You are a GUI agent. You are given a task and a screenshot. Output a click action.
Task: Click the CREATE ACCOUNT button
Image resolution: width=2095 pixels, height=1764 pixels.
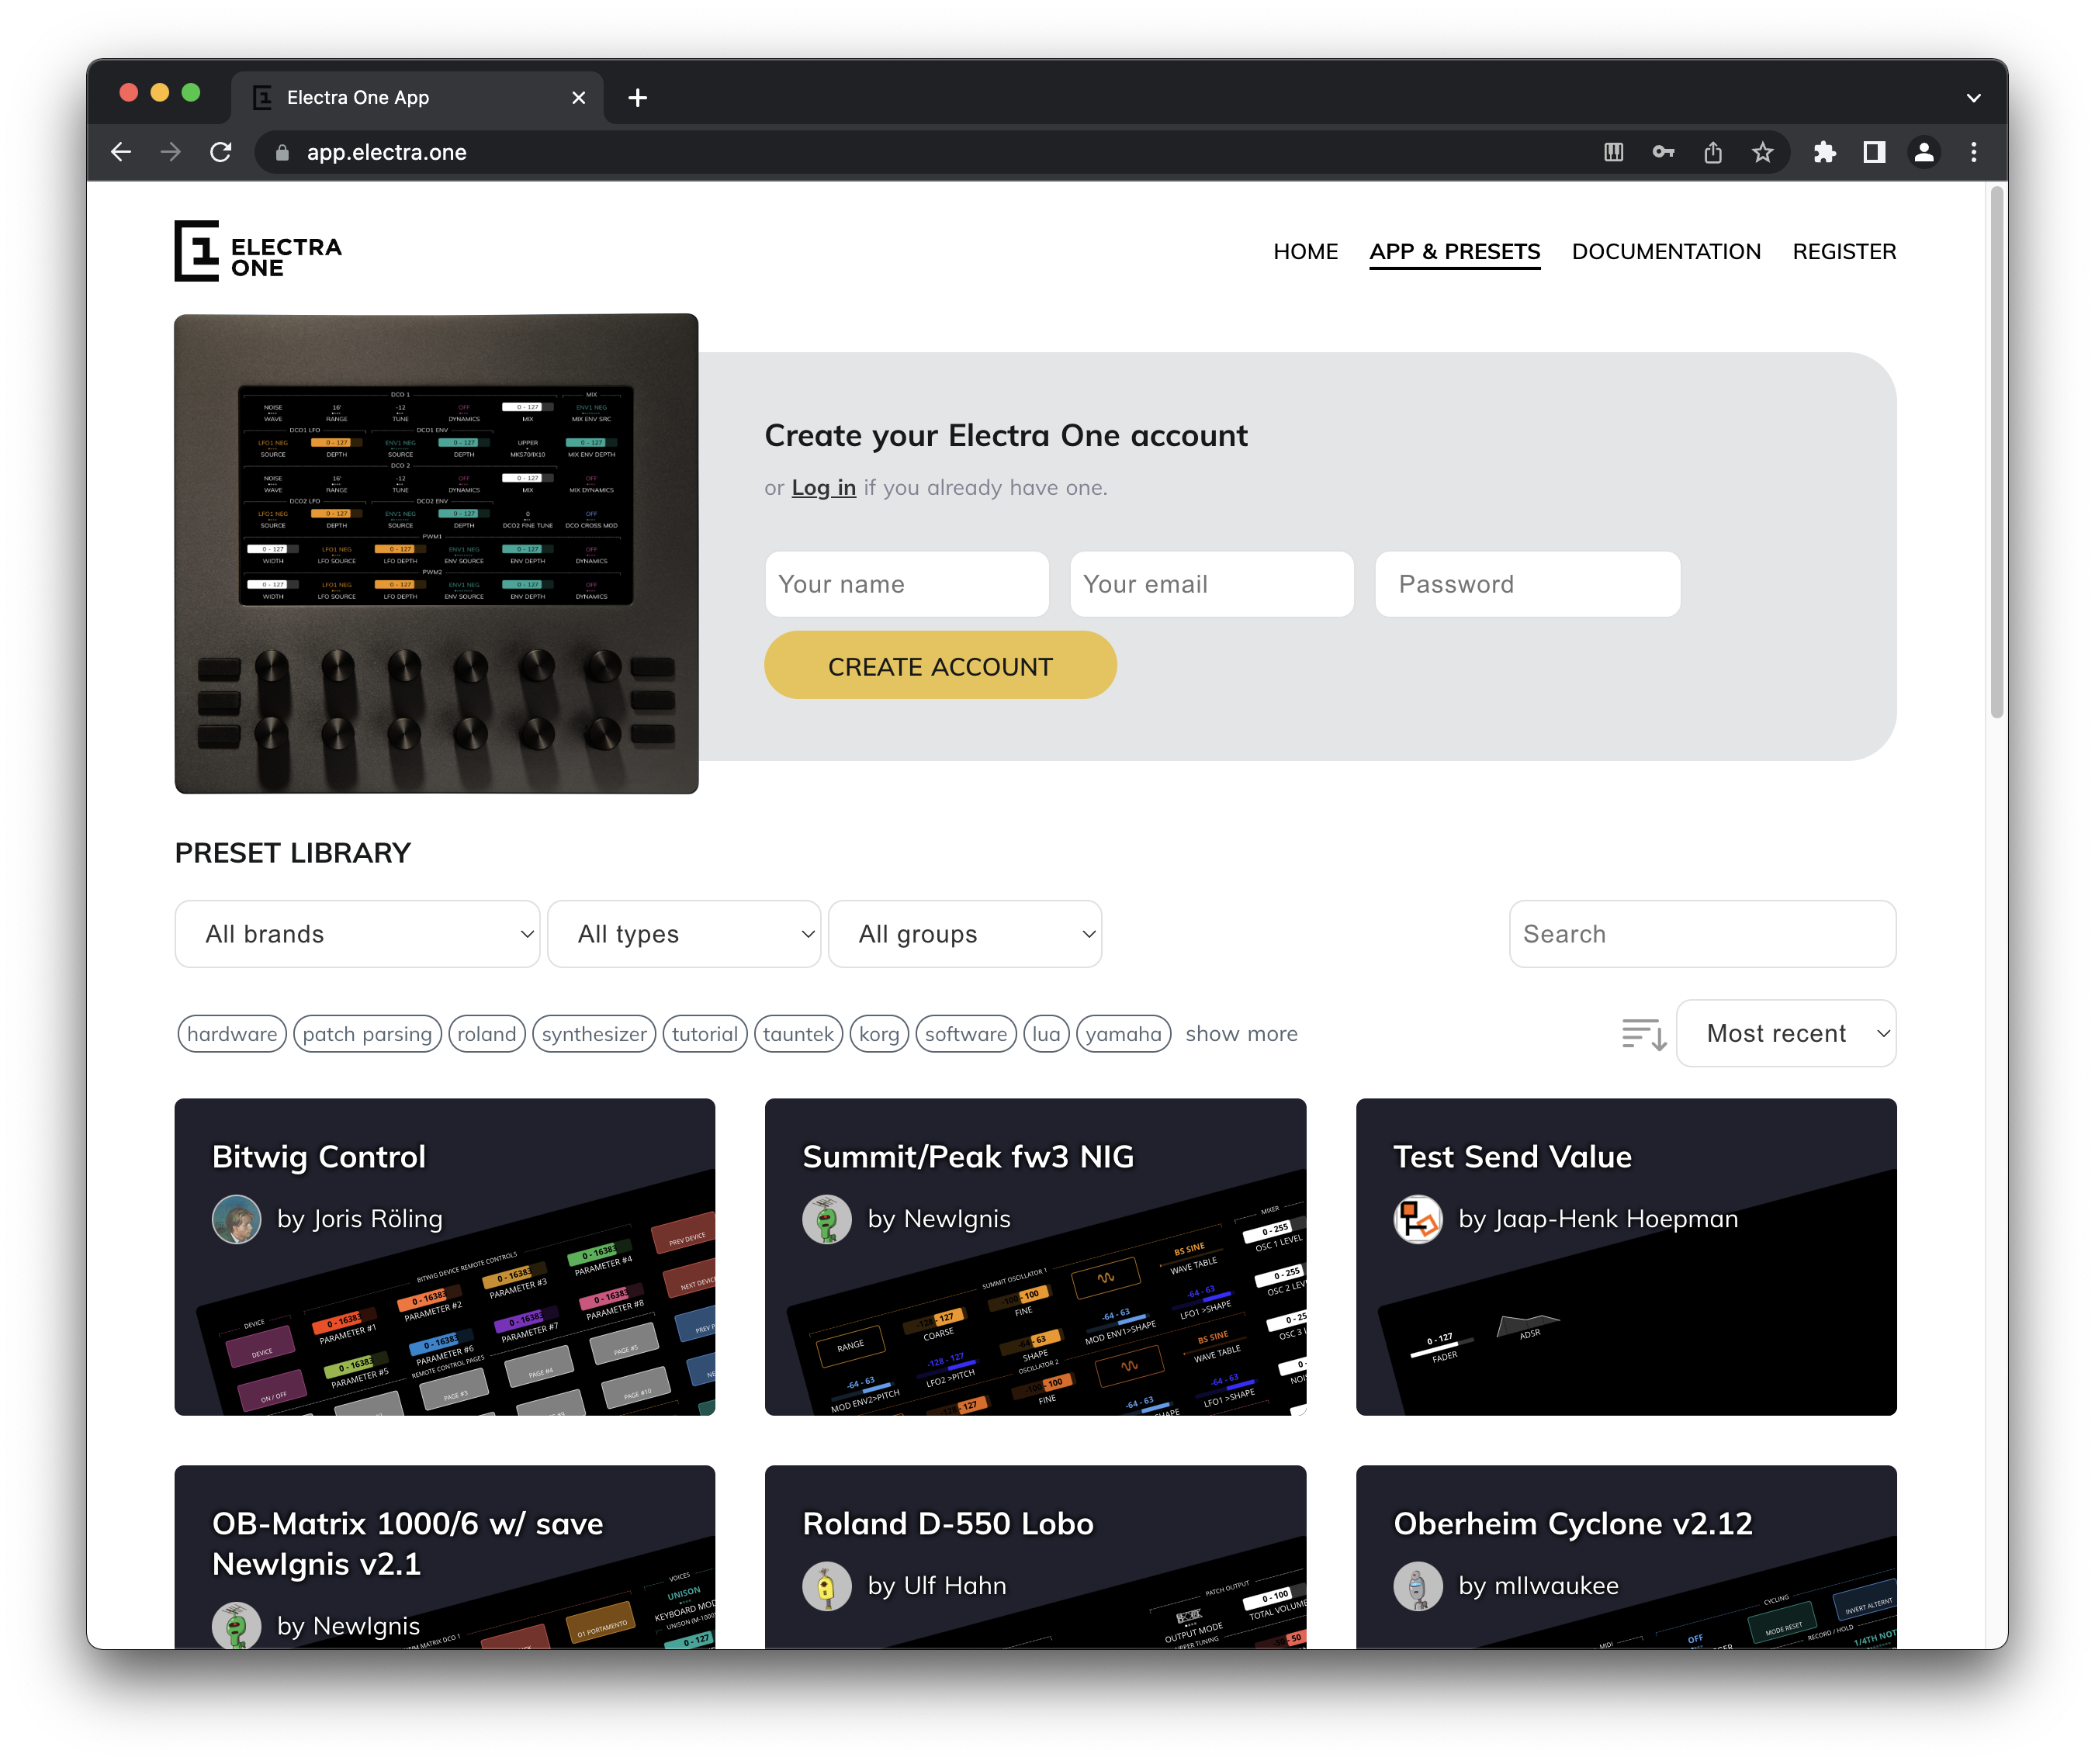click(x=940, y=665)
